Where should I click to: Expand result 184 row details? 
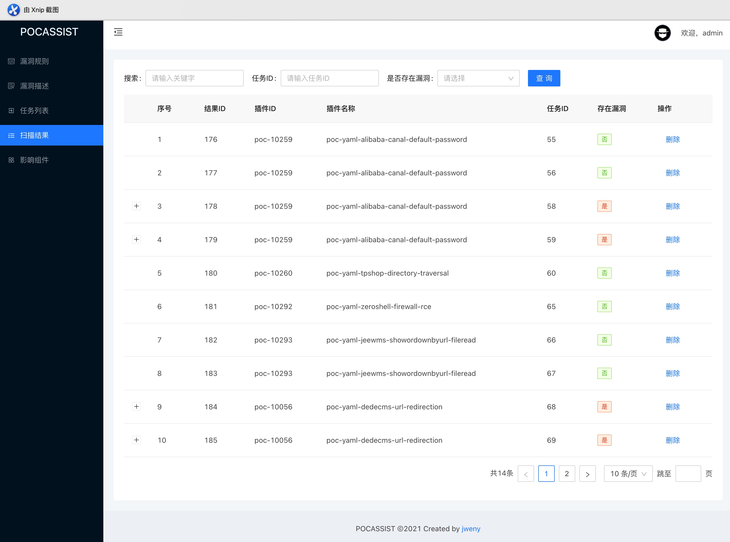coord(136,407)
